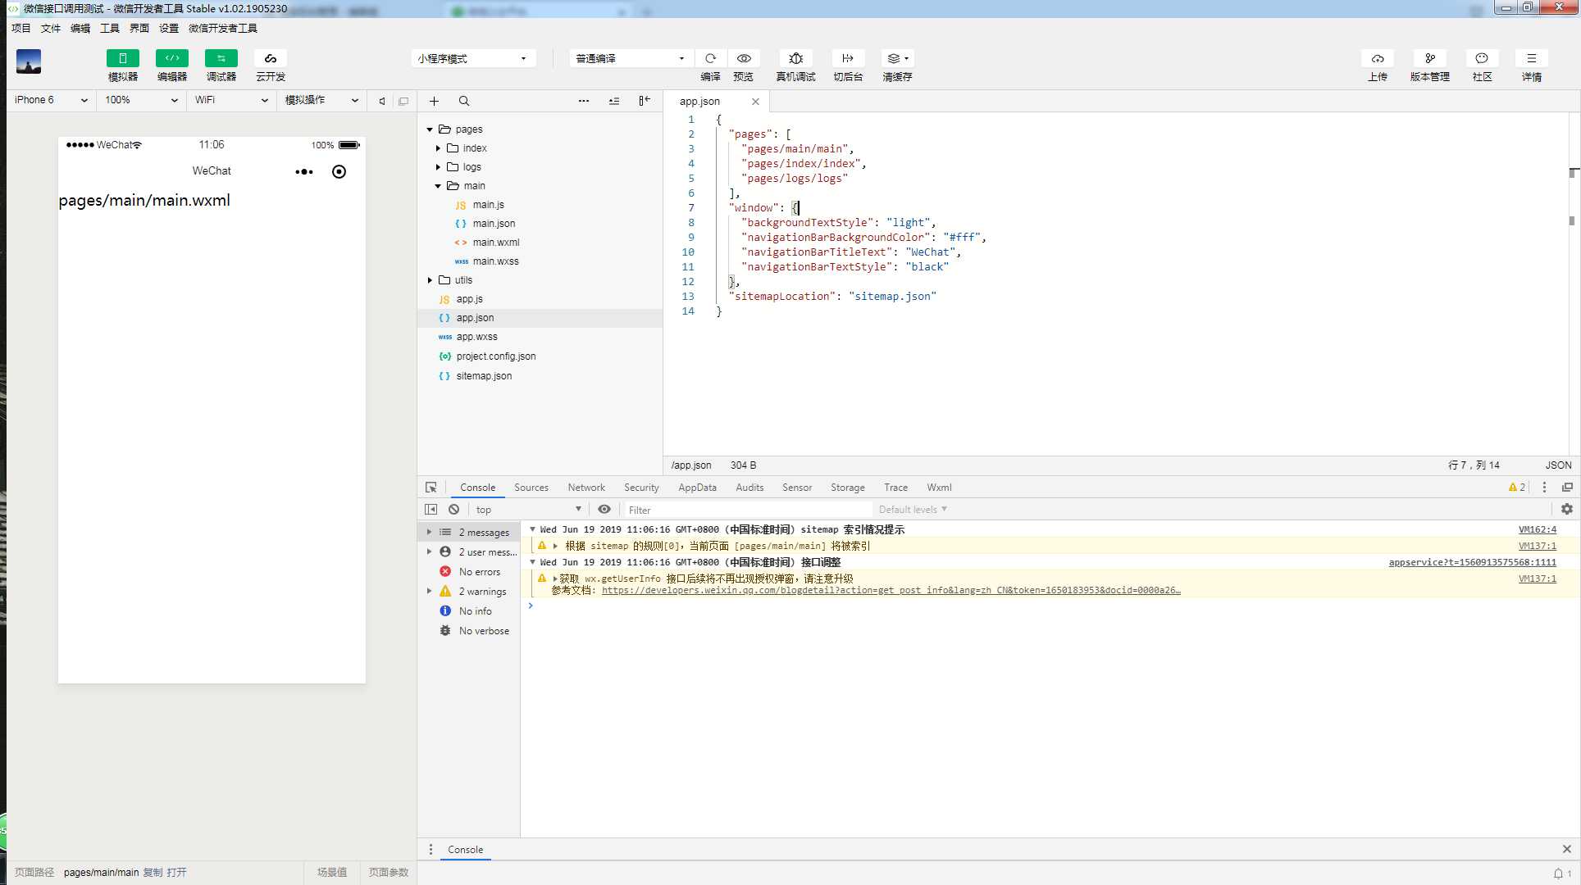Open the 详情 details panel
1581x885 pixels.
1532,58
